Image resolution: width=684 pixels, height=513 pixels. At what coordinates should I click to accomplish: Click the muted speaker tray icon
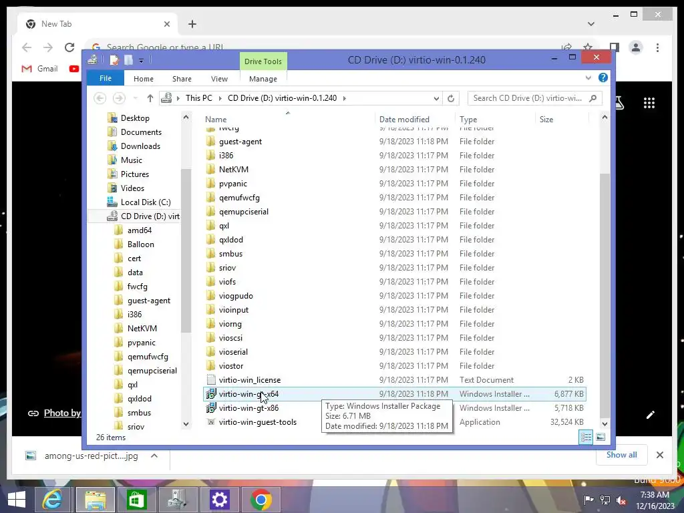coord(621,500)
